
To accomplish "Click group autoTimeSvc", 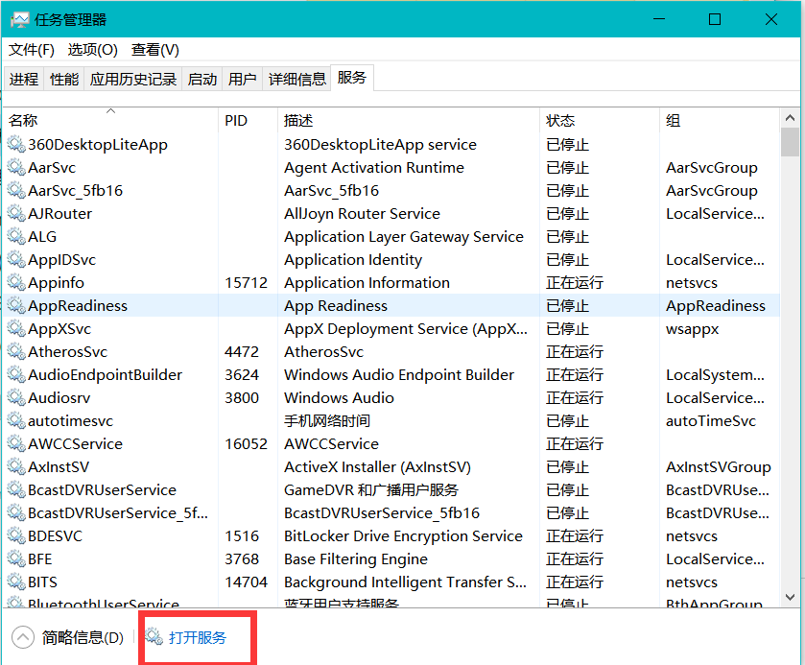I will coord(711,421).
